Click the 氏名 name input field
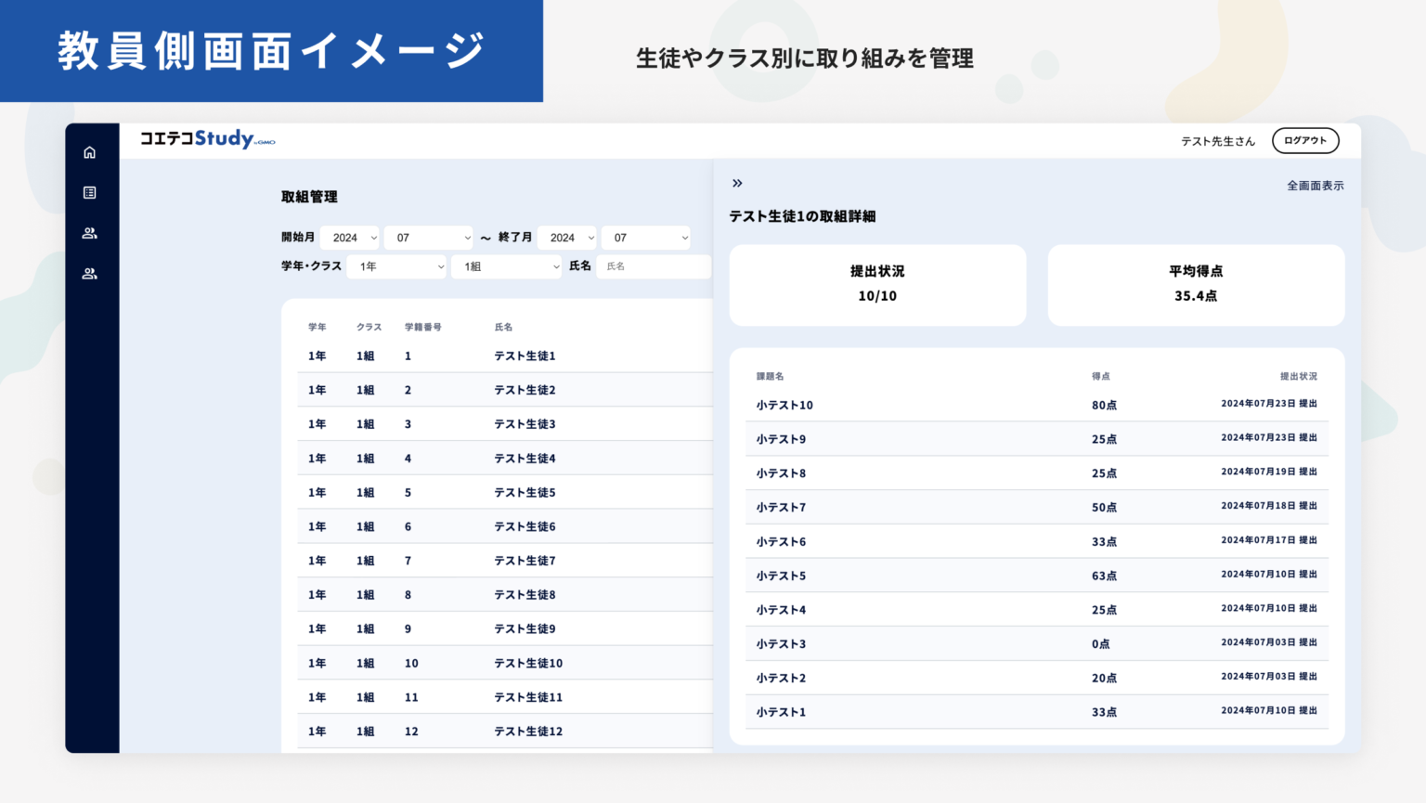This screenshot has height=803, width=1426. click(653, 266)
